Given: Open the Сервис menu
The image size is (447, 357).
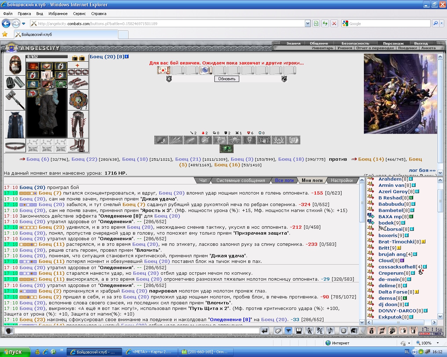Looking at the screenshot, I should (79, 14).
